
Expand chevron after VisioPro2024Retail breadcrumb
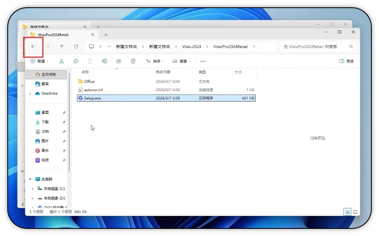coord(254,46)
